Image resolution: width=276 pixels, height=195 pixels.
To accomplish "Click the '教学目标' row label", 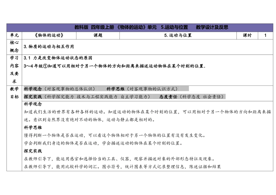I will pyautogui.click(x=14, y=93).
